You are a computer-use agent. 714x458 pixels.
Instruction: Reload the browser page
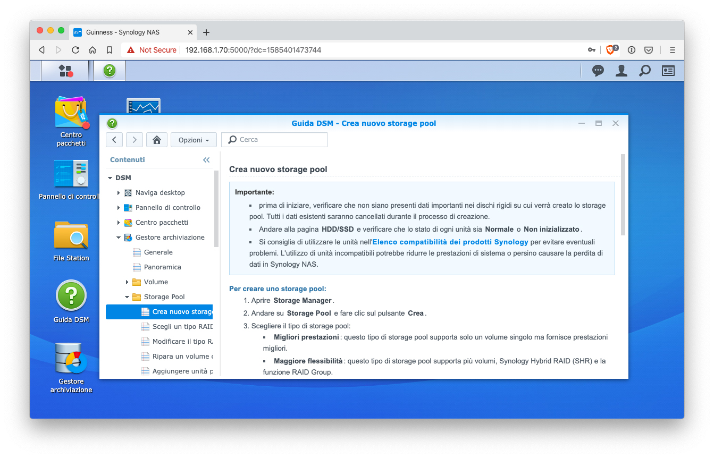pyautogui.click(x=75, y=50)
